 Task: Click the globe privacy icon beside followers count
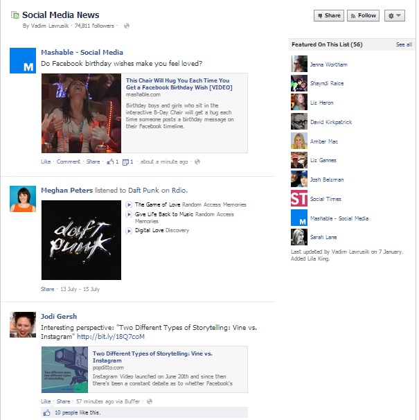coord(127,26)
